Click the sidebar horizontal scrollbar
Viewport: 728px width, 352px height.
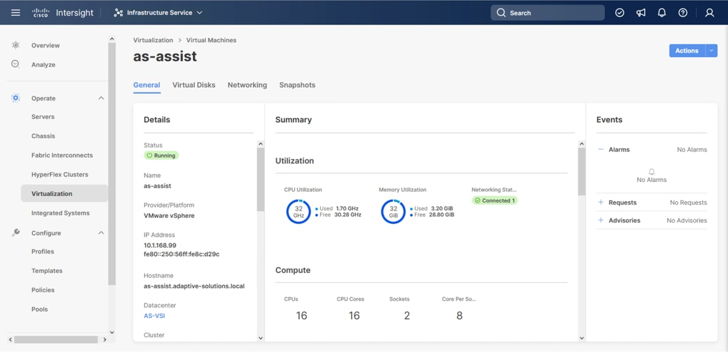[57, 339]
